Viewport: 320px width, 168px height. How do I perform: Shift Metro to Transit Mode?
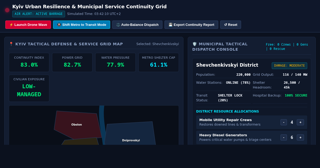point(82,25)
